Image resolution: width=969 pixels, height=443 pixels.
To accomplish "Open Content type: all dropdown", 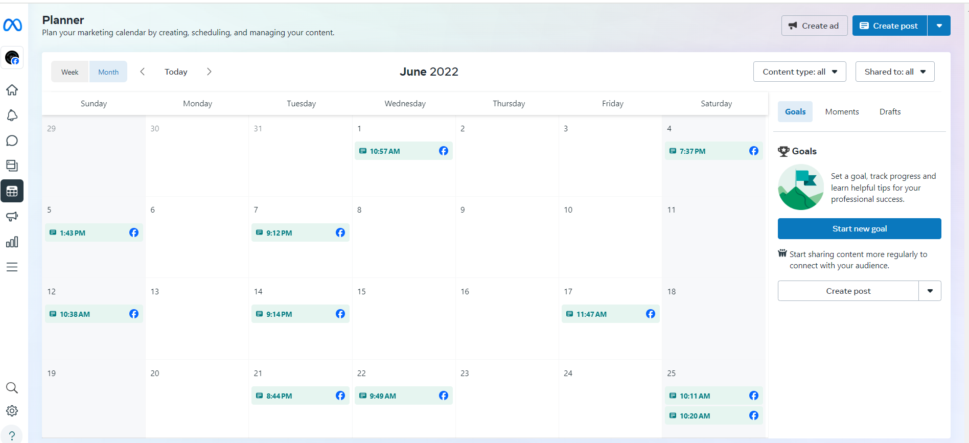I will (x=800, y=72).
